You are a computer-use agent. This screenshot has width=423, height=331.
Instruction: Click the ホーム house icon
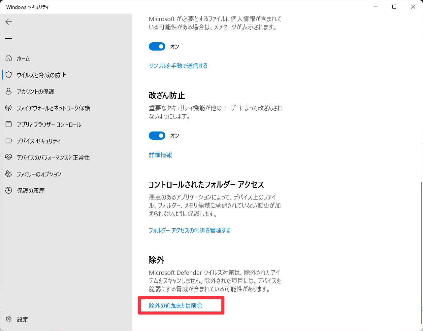[x=9, y=58]
